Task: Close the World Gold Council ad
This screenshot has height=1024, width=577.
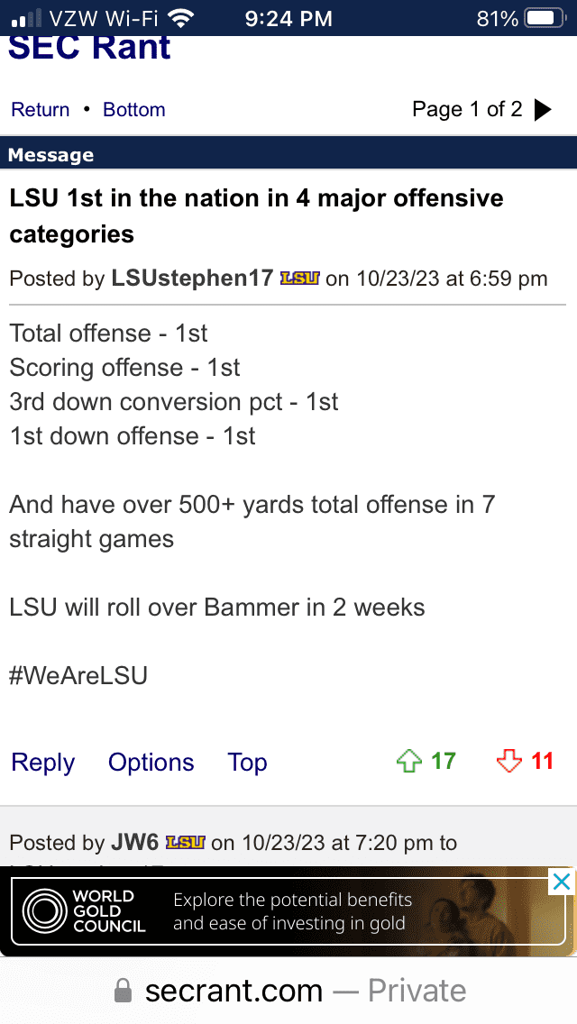Action: (x=562, y=882)
